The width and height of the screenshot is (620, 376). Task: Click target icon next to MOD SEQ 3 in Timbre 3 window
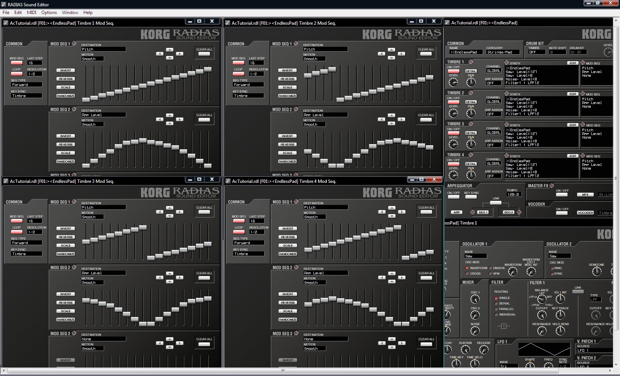74,333
